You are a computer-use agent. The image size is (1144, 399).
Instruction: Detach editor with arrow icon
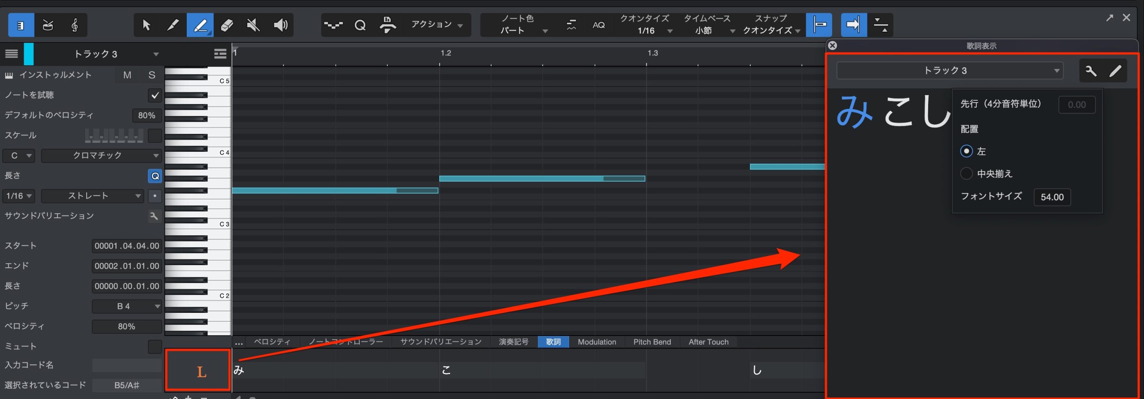pos(1110,17)
